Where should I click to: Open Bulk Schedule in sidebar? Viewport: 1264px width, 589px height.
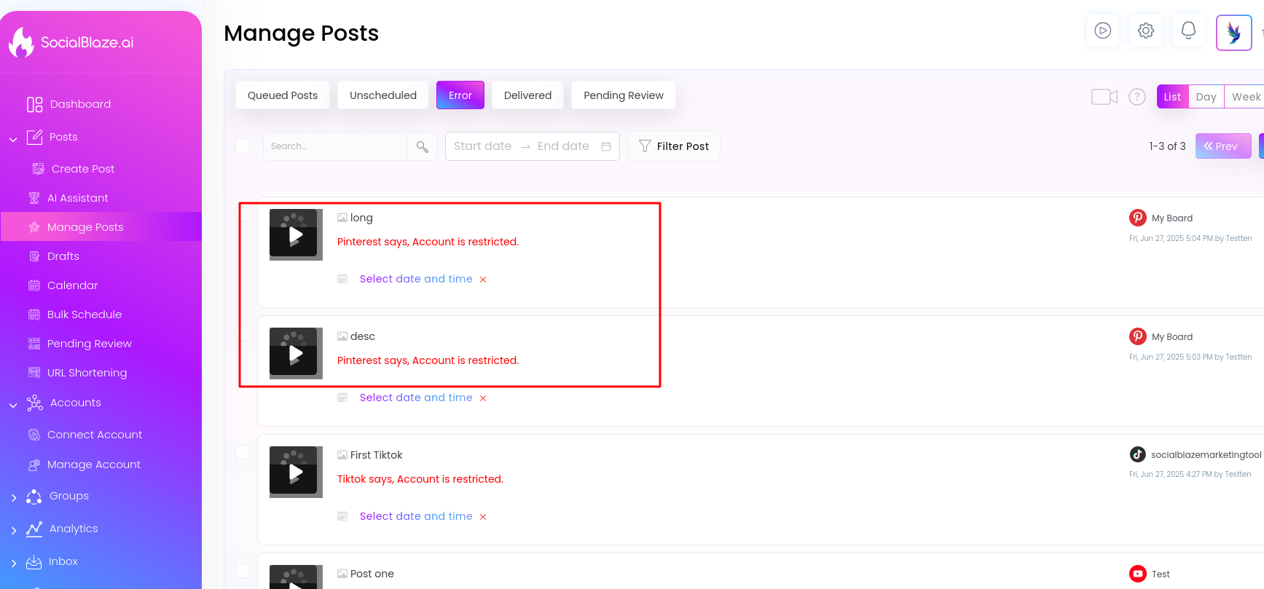point(85,315)
